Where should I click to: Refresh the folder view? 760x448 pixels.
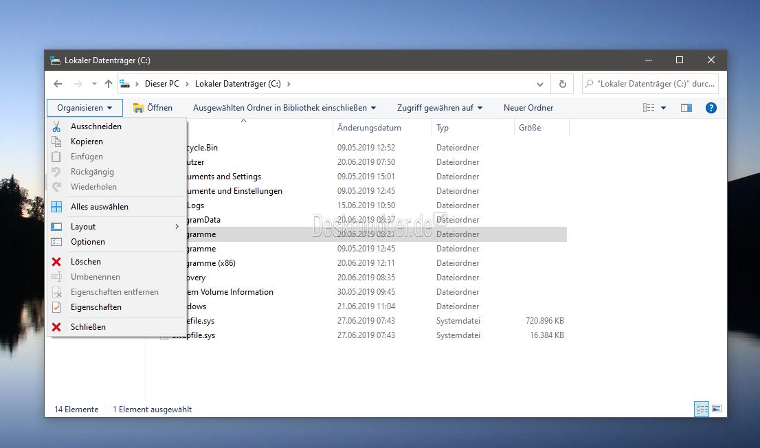coord(562,84)
